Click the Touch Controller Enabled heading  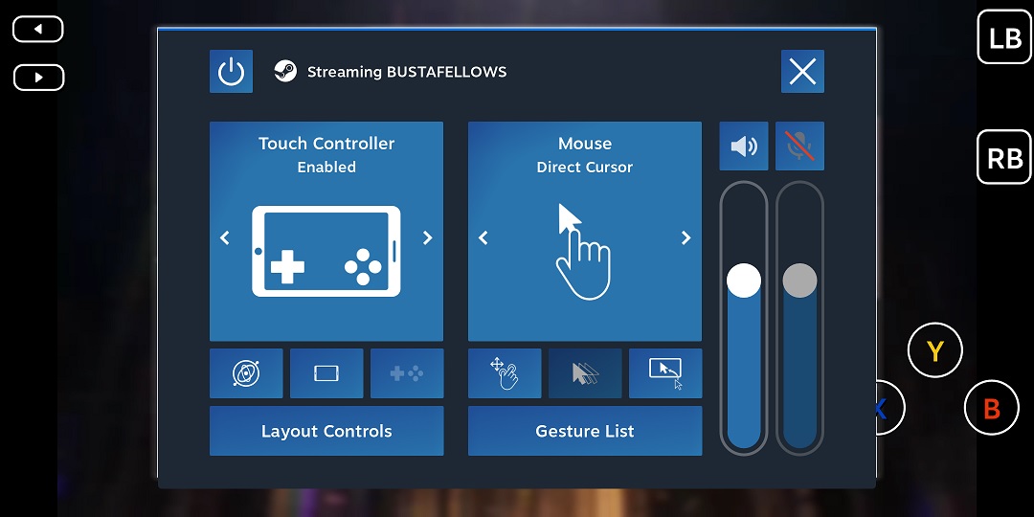click(x=326, y=154)
